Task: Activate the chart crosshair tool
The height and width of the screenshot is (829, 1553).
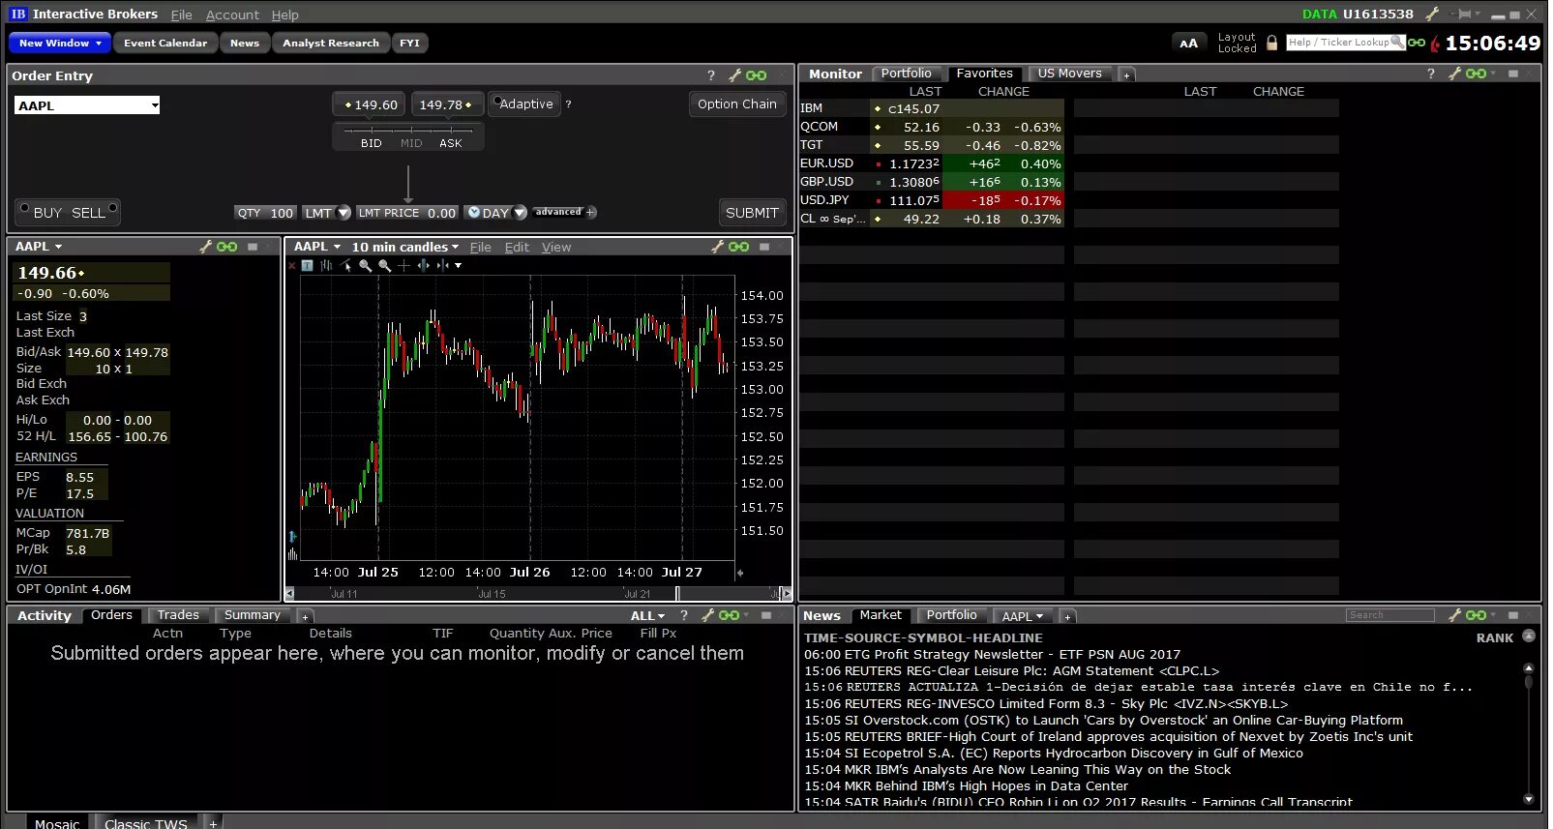Action: click(404, 265)
